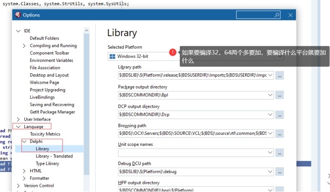
Task: Click the search magnifier icon in Options
Action: (277, 15)
